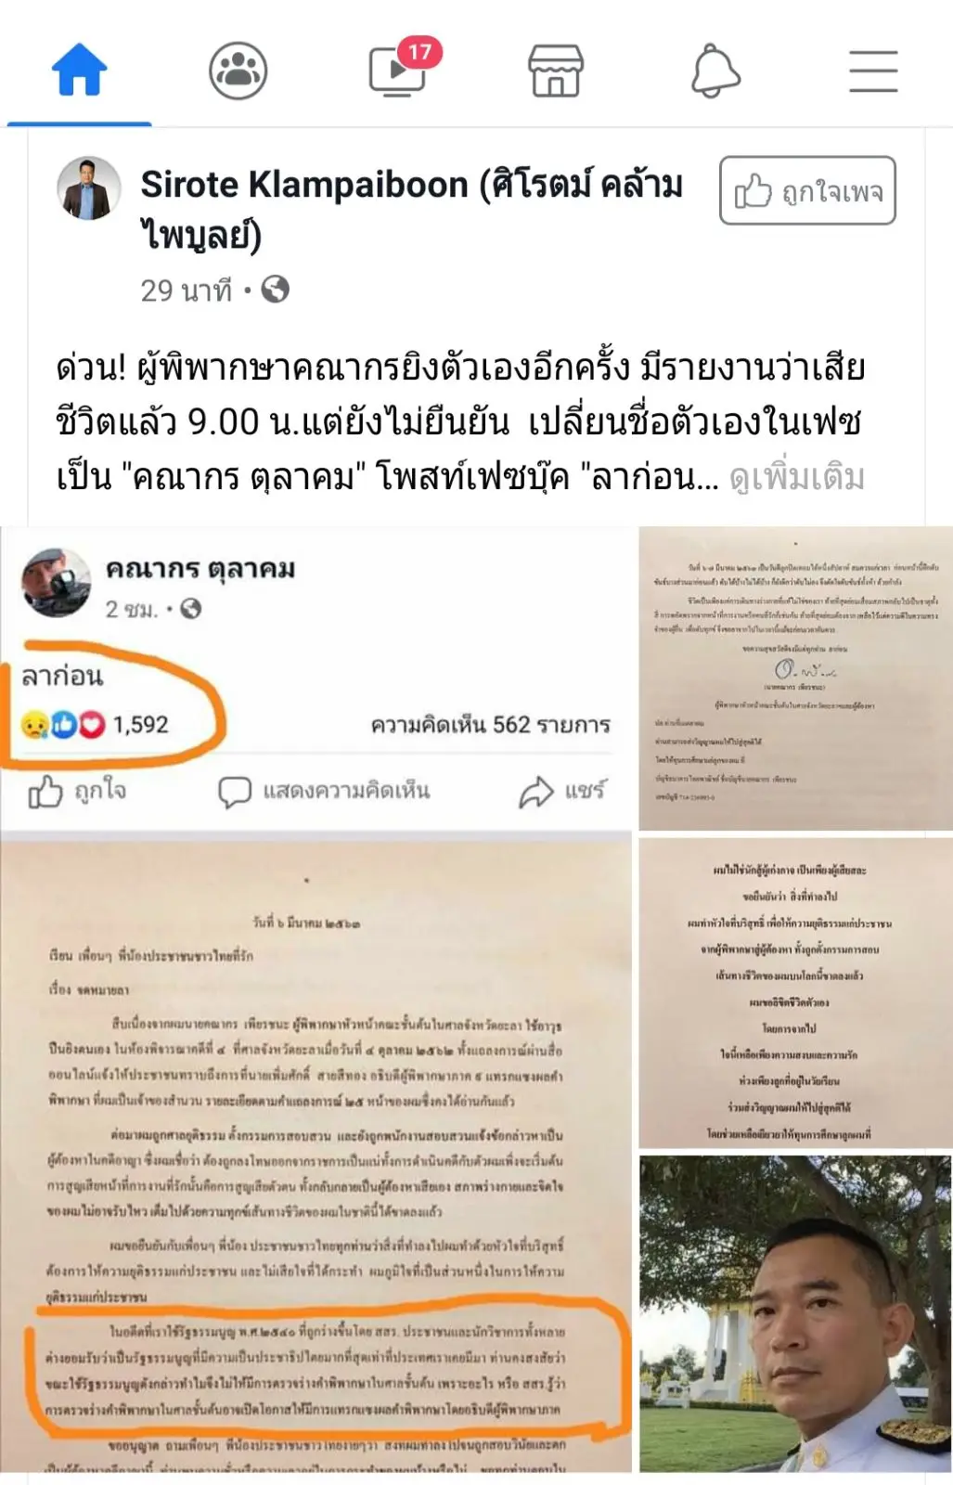Open the Marketplace storefront icon
Image resolution: width=953 pixels, height=1485 pixels.
[x=556, y=71]
